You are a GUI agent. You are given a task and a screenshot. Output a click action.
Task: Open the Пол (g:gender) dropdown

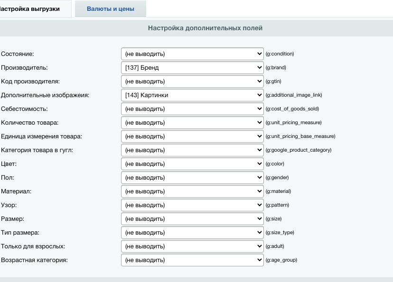click(192, 178)
